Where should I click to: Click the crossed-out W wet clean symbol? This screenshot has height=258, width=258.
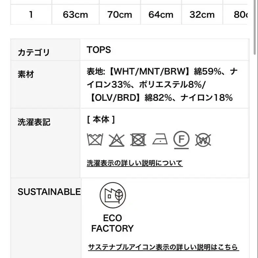point(203,140)
